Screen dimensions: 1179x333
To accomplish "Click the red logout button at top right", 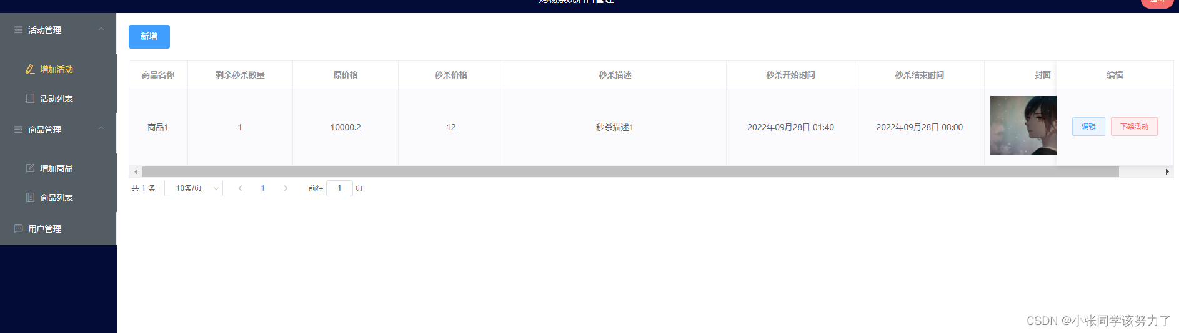I will click(1157, 2).
